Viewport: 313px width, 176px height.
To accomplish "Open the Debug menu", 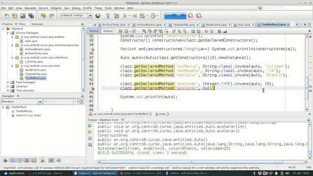I will coord(76,8).
